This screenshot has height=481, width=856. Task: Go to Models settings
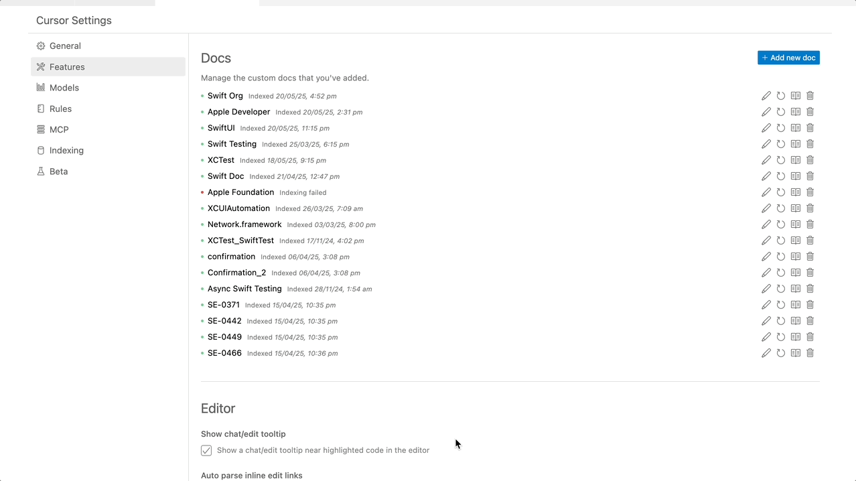pyautogui.click(x=108, y=88)
